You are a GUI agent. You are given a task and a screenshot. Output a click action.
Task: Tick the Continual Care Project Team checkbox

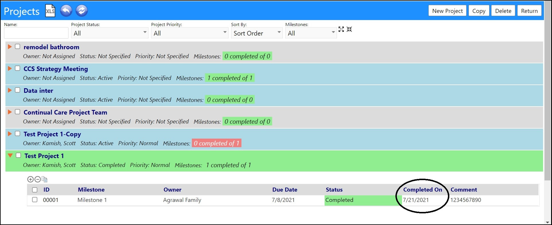pos(18,112)
